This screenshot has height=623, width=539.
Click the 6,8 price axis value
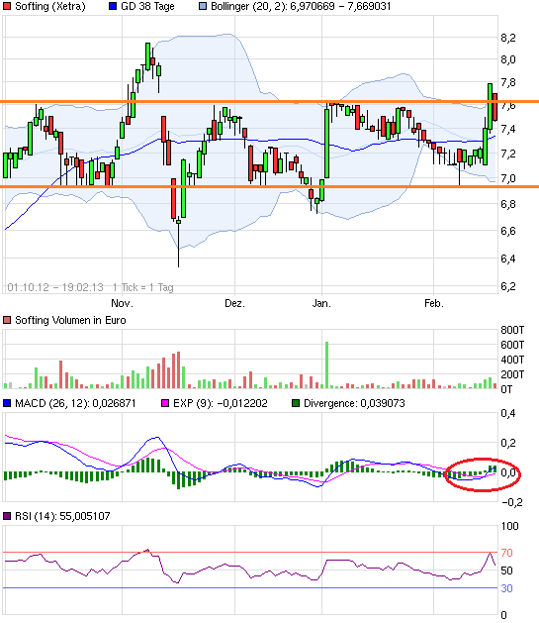coord(508,204)
